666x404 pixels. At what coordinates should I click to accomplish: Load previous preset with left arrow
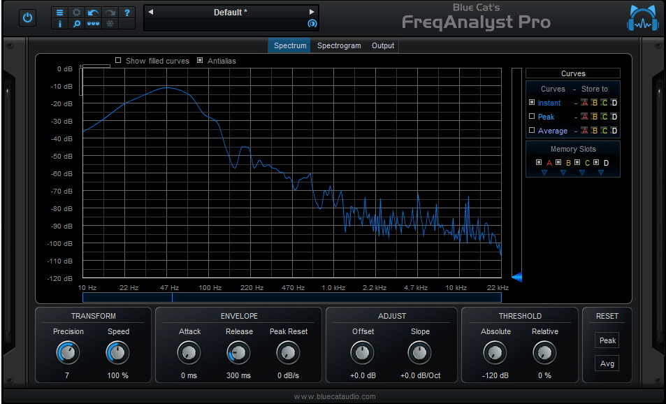point(150,12)
